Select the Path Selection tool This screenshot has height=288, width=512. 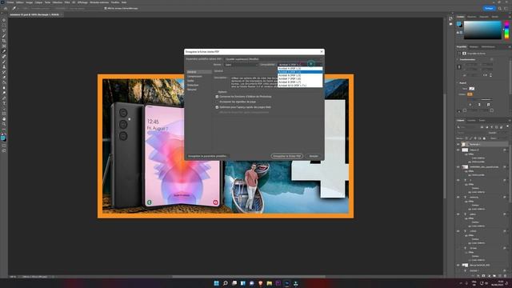[x=4, y=109]
